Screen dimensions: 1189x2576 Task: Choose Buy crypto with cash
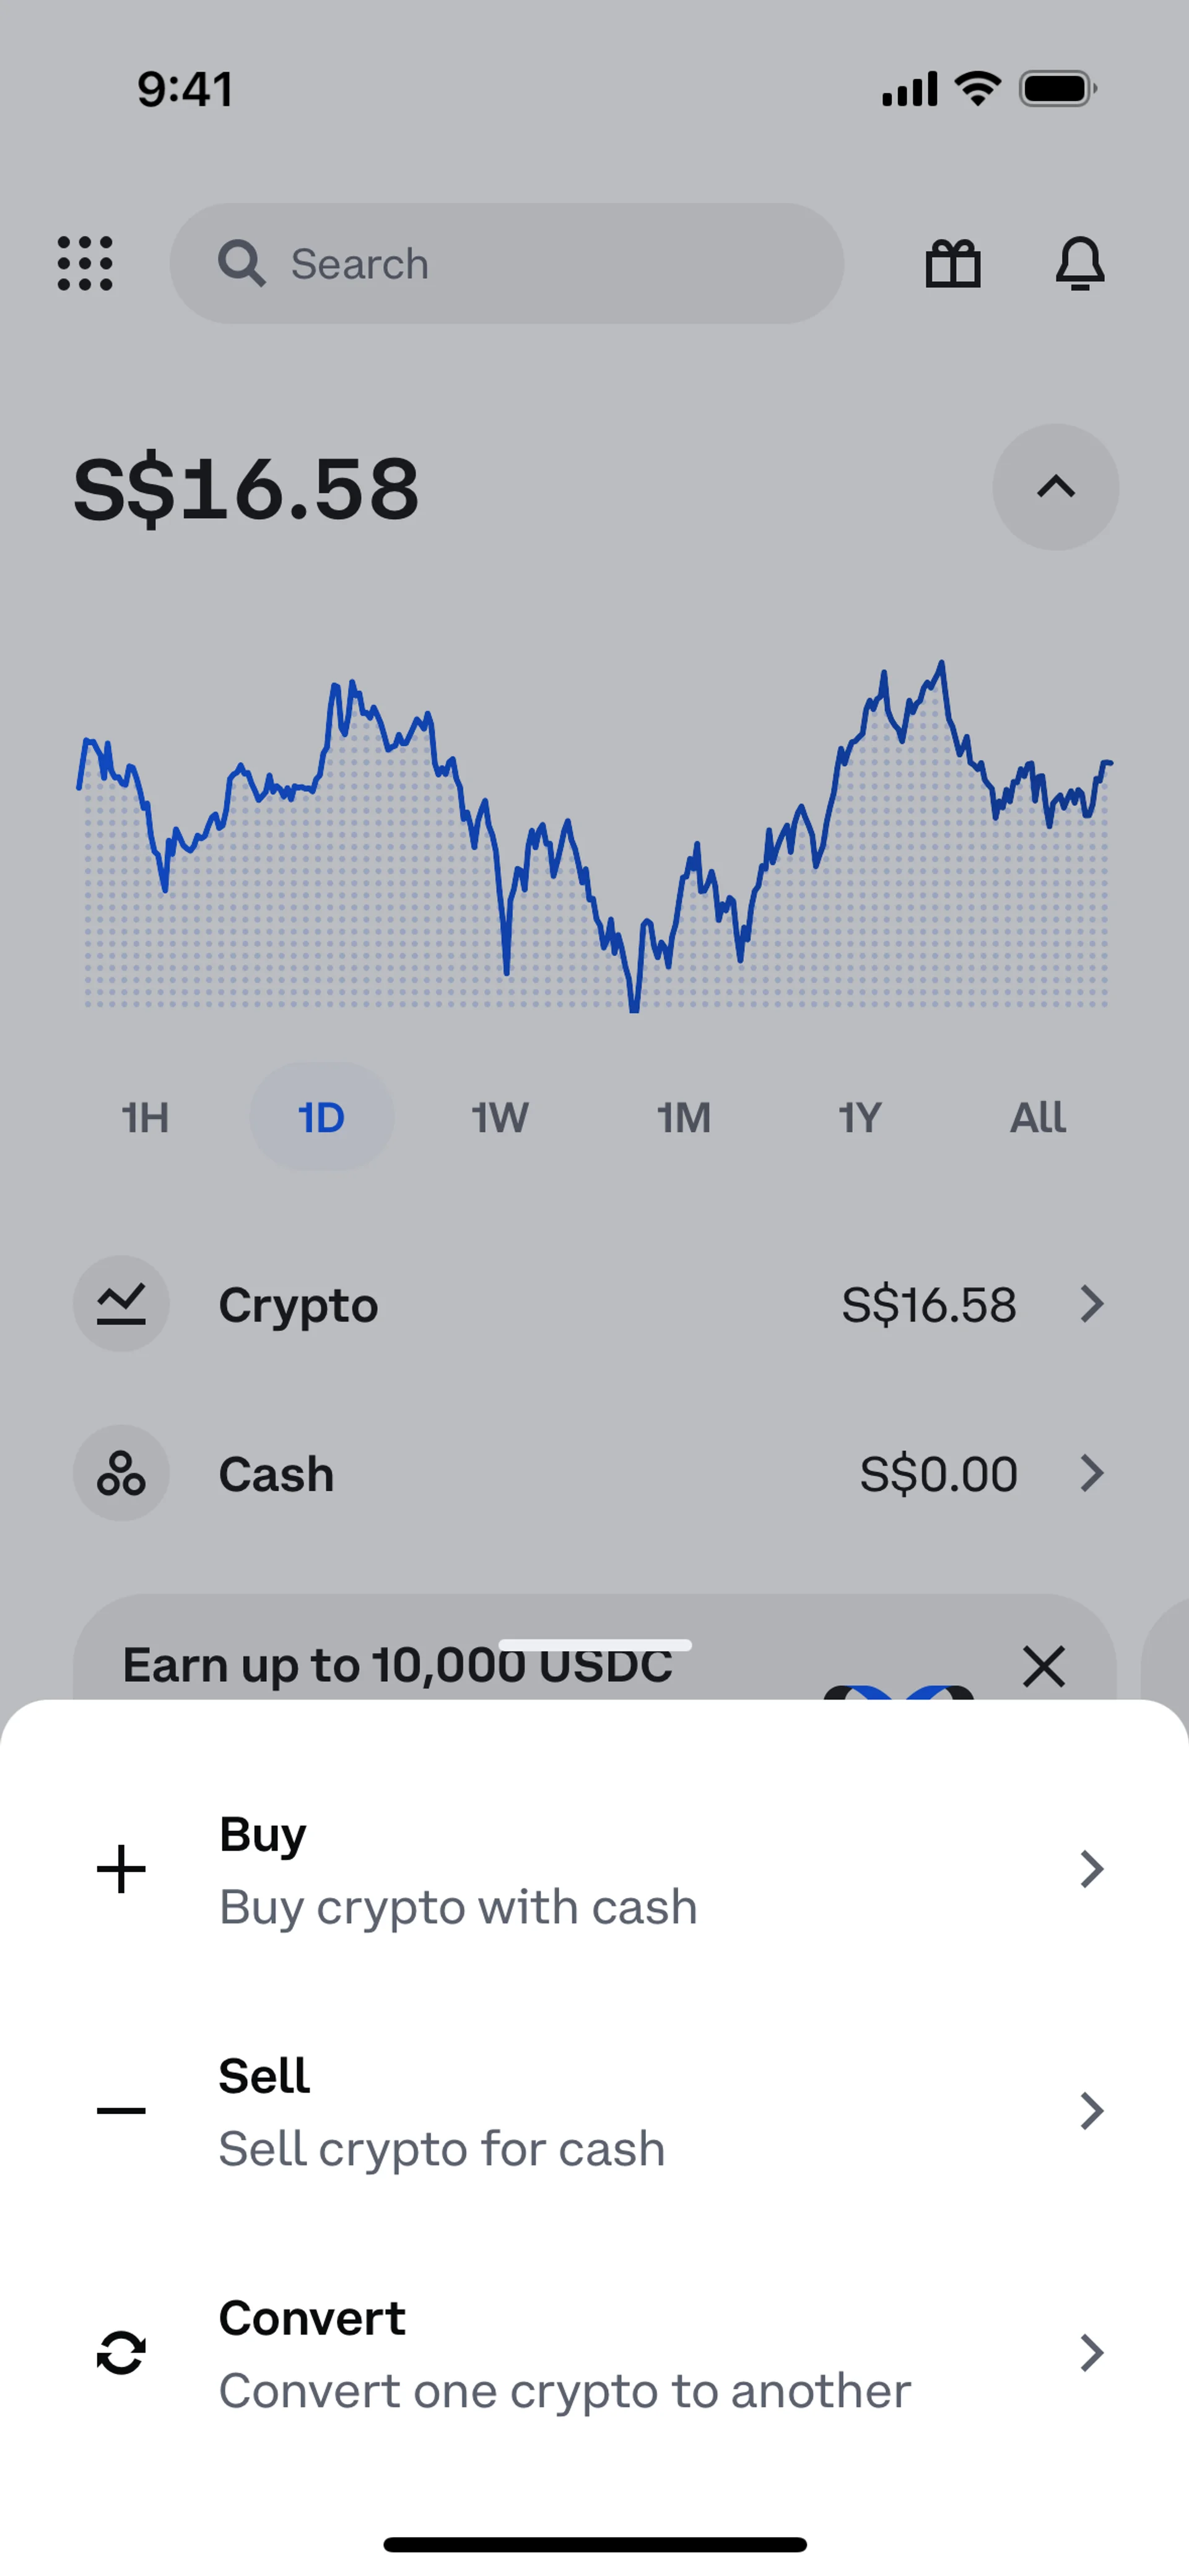click(x=594, y=1869)
